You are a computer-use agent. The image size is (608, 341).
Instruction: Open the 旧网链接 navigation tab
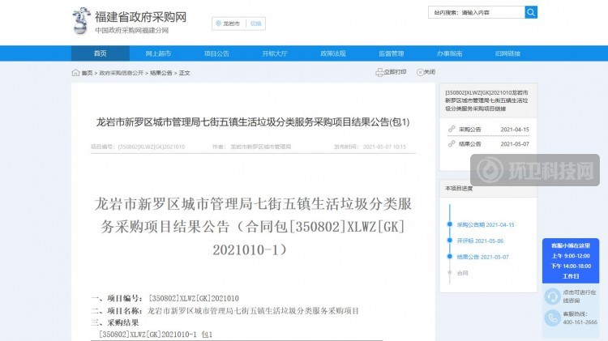tap(507, 53)
